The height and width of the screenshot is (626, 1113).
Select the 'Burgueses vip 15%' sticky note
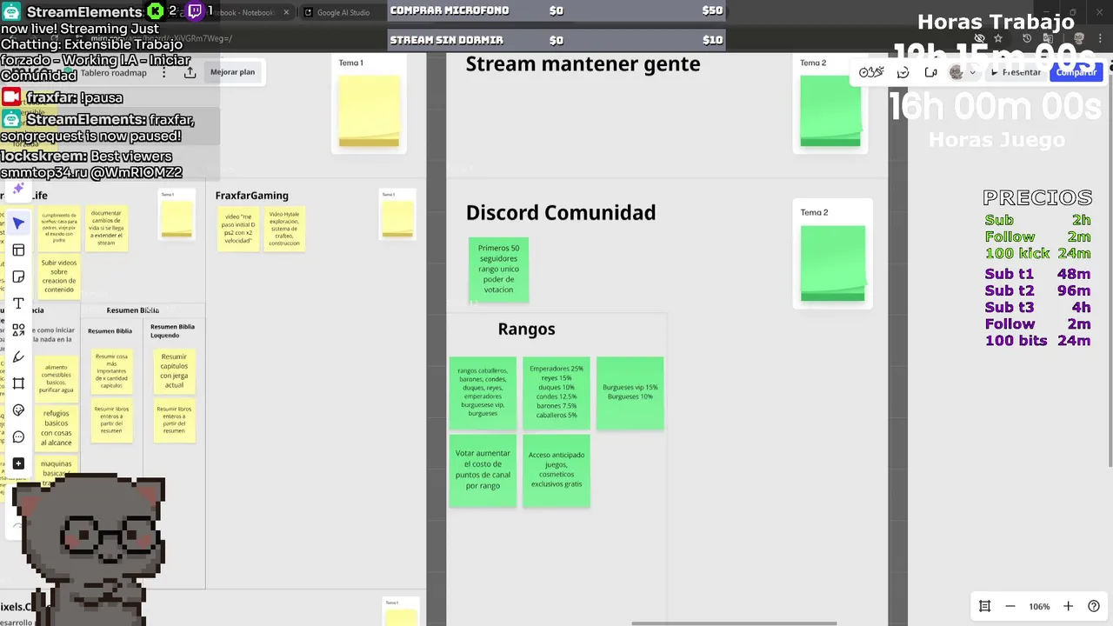pyautogui.click(x=630, y=392)
